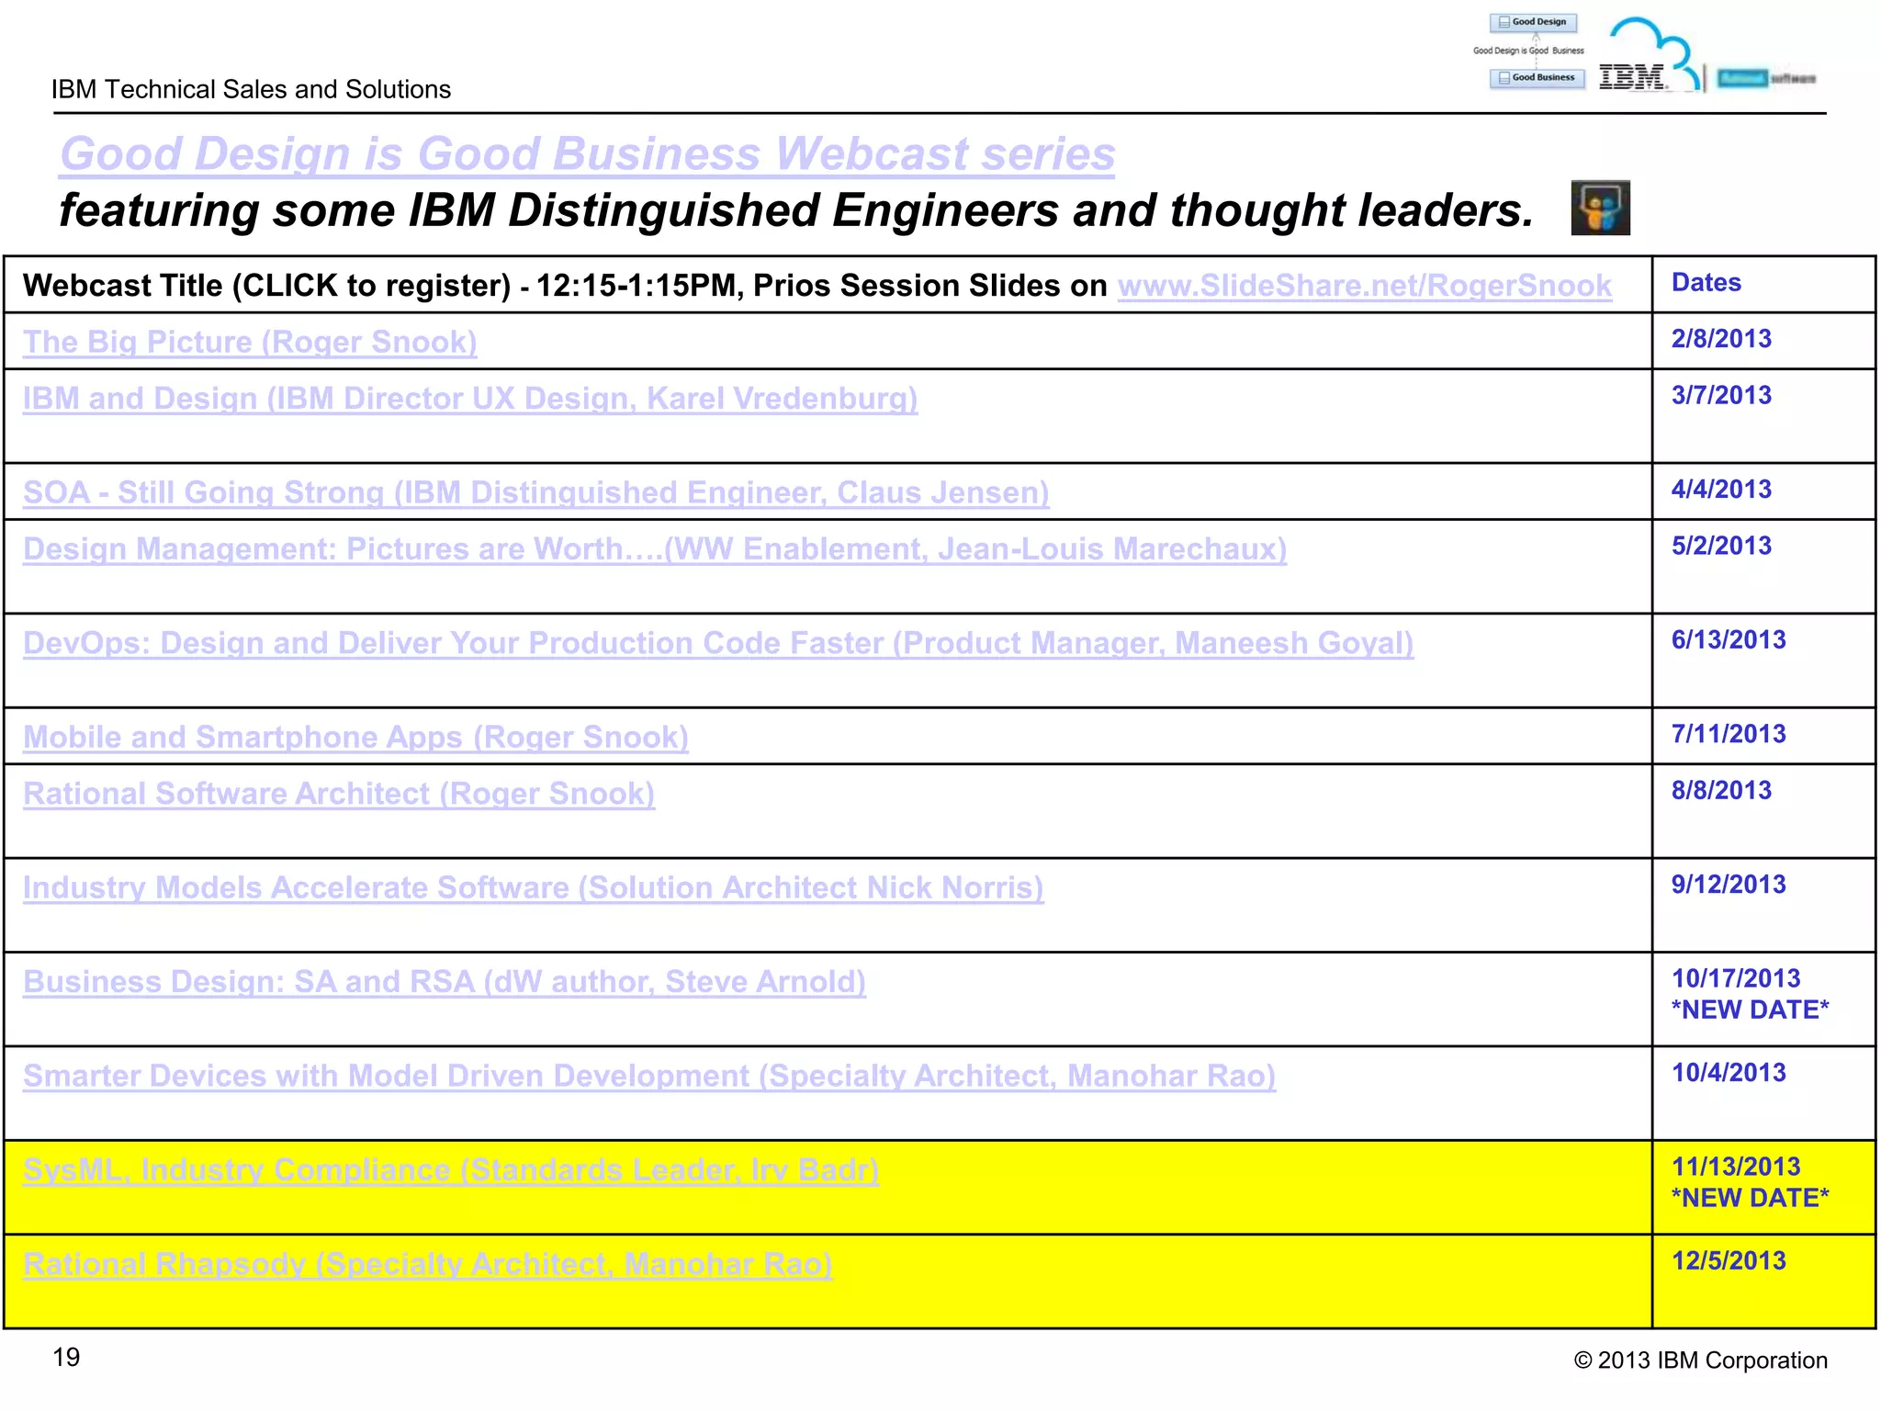
Task: Click Design Management: Pictures are Worth link
Action: point(655,549)
